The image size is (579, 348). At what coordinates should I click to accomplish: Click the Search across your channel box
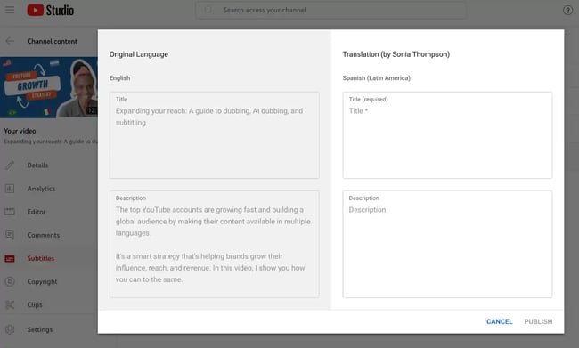(x=330, y=10)
